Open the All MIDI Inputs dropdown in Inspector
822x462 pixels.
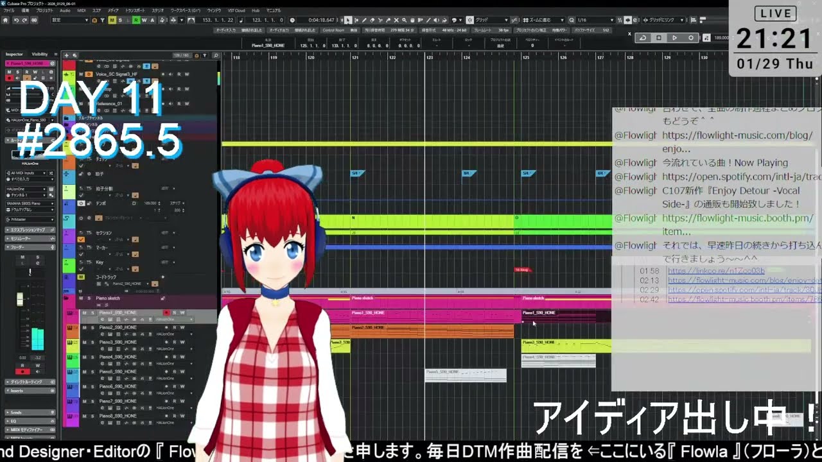(x=26, y=173)
